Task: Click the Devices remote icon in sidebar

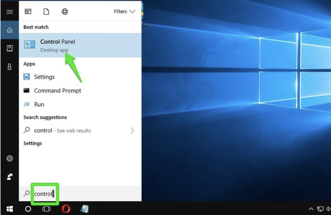Action: [10, 67]
